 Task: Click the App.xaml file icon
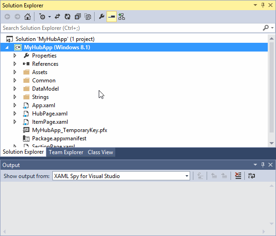[x=26, y=105]
